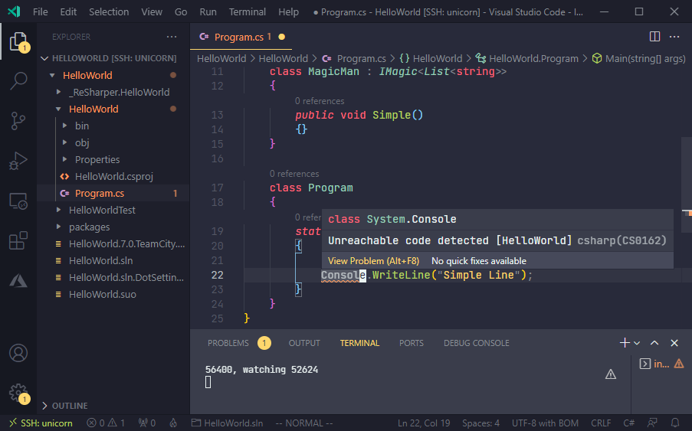The height and width of the screenshot is (431, 692).
Task: Open the Remote Explorer view icon
Action: 18,201
